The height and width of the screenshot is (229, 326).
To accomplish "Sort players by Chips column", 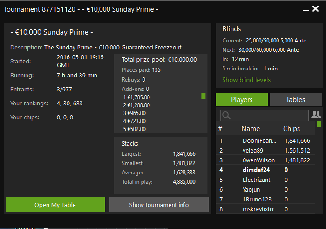I will point(292,128).
